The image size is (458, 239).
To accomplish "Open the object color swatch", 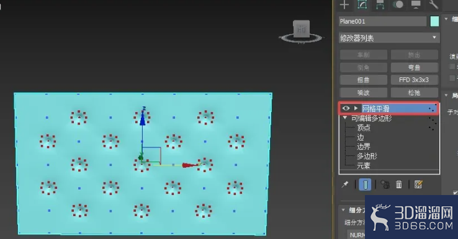I will click(434, 21).
